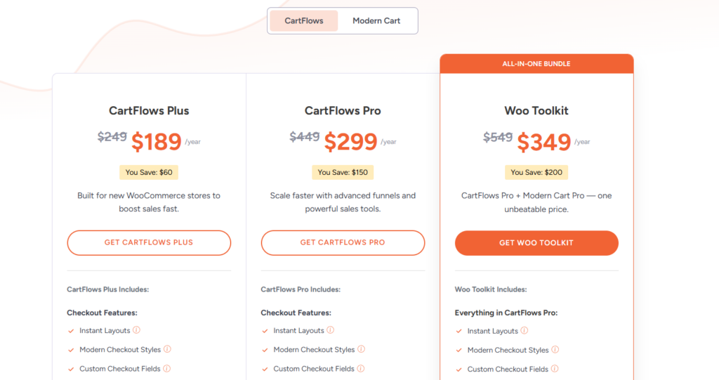Open info tooltip for Pro Modern Checkout Styles
Screen dimensions: 719x380
(362, 349)
